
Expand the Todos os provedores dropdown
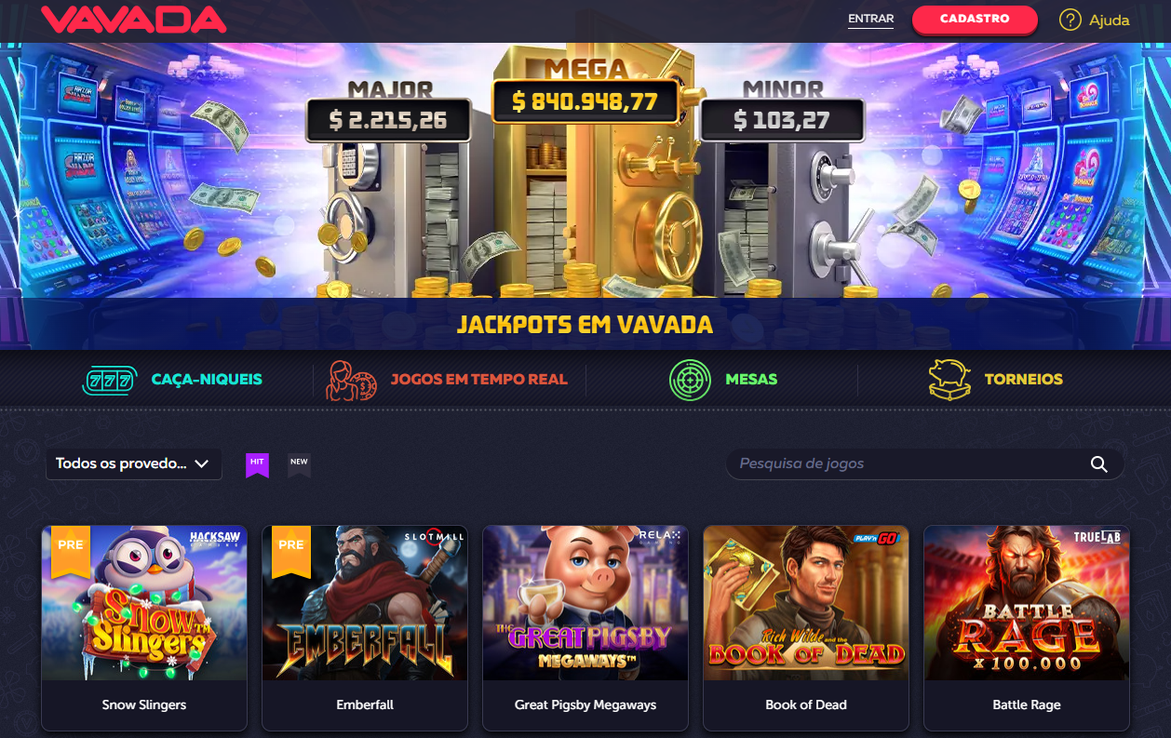click(134, 463)
